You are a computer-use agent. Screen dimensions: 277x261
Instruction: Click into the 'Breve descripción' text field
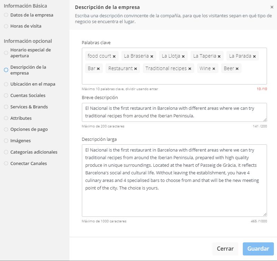click(174, 112)
